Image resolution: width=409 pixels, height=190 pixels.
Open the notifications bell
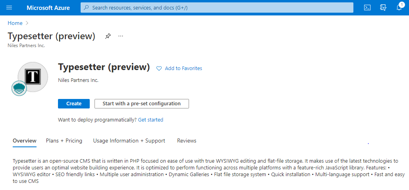pos(399,8)
